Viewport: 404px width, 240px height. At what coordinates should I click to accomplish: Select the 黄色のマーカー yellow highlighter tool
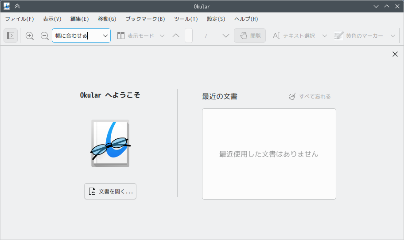tap(359, 35)
